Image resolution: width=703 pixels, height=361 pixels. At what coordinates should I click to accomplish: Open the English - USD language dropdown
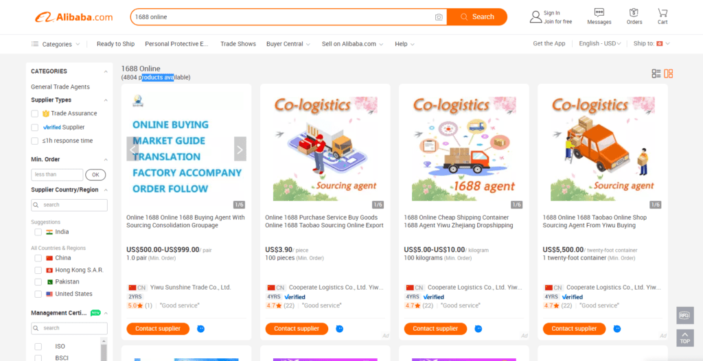(x=600, y=43)
